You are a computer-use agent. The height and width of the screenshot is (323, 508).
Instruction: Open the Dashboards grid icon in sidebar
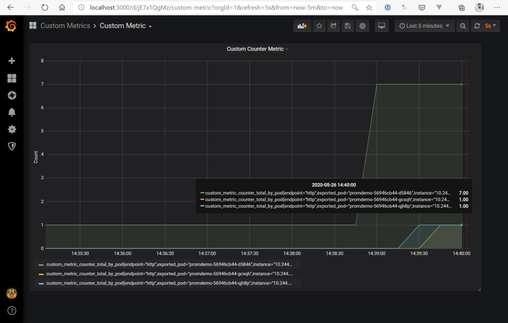point(12,78)
